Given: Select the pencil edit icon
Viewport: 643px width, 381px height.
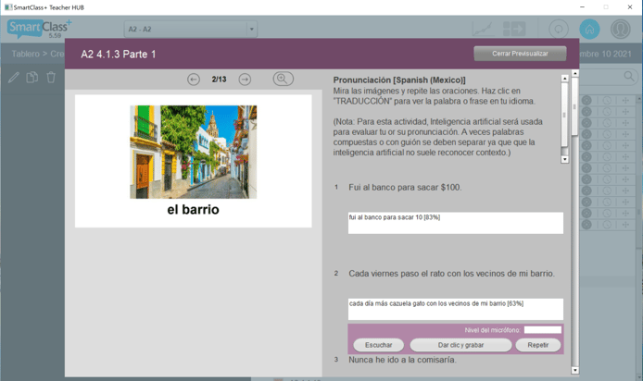Looking at the screenshot, I should click(x=14, y=78).
